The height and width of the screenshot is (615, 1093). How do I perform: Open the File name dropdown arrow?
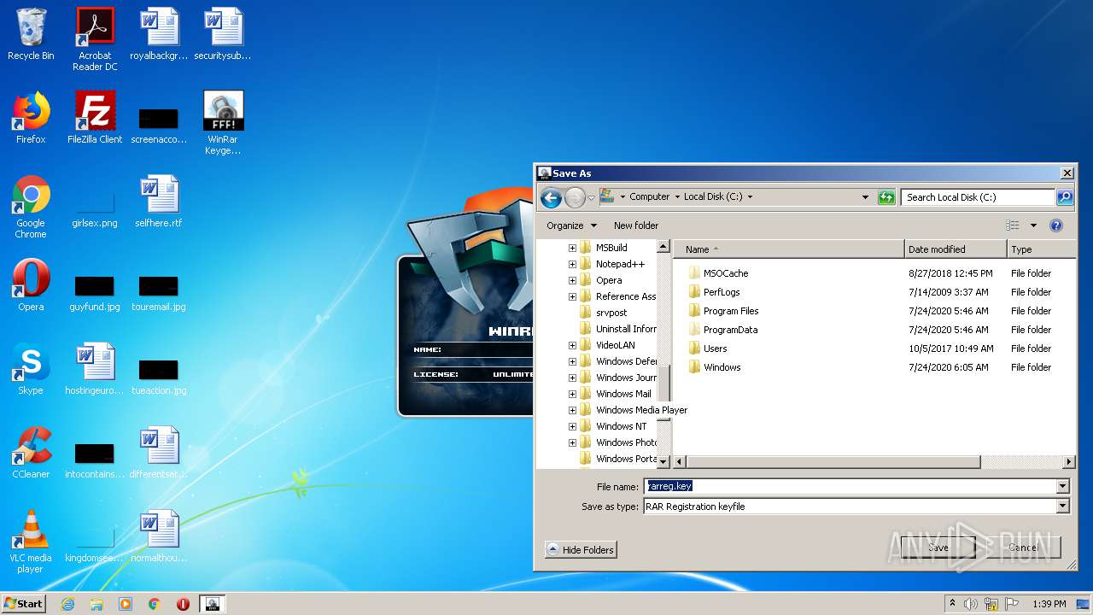[1063, 486]
